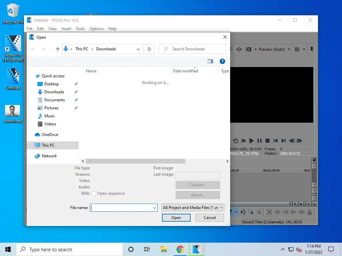Open the Edit menu in VEGAS Pro

[x=40, y=29]
